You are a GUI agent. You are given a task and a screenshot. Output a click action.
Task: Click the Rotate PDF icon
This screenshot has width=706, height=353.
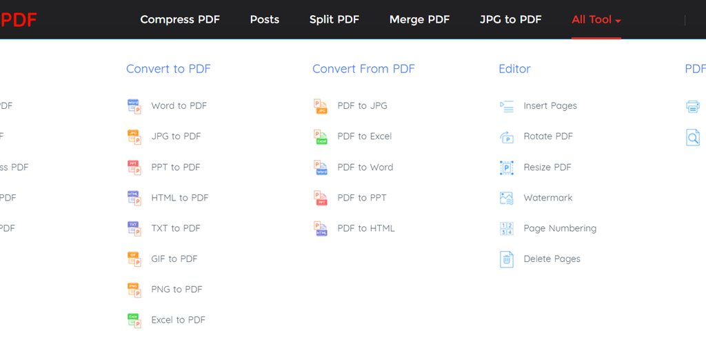507,137
